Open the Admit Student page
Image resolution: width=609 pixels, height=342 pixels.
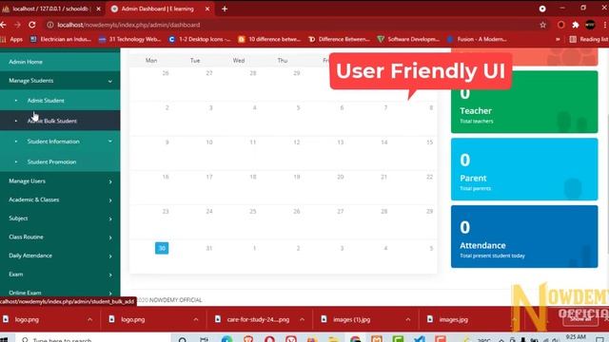60,101
